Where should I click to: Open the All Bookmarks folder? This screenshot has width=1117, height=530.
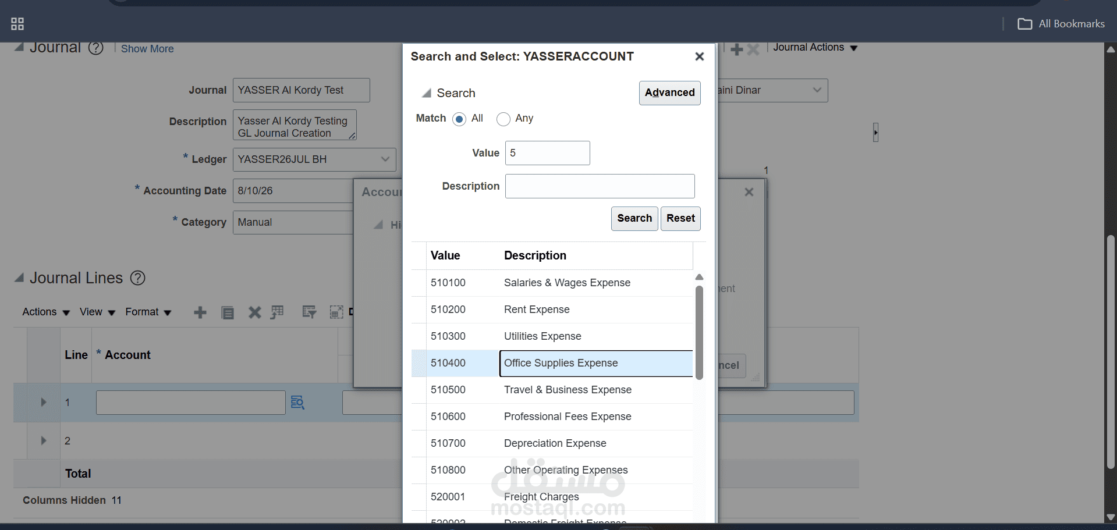pos(1061,24)
